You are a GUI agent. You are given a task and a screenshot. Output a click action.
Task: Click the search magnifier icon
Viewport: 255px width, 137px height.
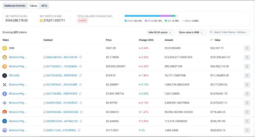(211, 32)
